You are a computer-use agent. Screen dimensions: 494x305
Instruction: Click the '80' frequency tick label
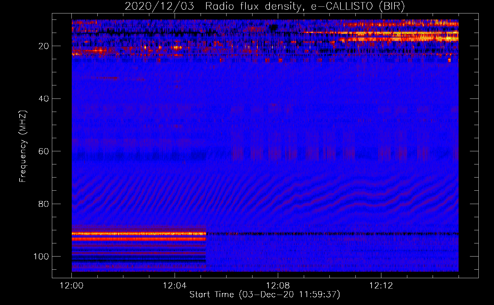click(x=44, y=204)
